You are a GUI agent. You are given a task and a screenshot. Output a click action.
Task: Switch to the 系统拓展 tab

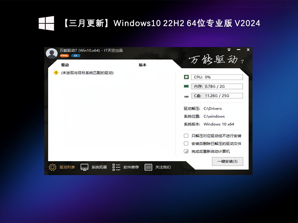point(99,167)
